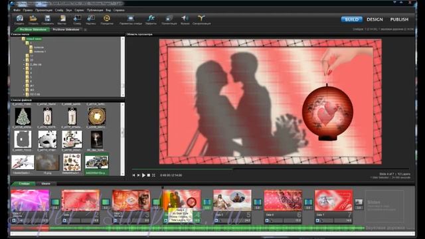Open the fx Effects toolbar icon
Viewport: 425px width, 239px height.
tap(151, 19)
